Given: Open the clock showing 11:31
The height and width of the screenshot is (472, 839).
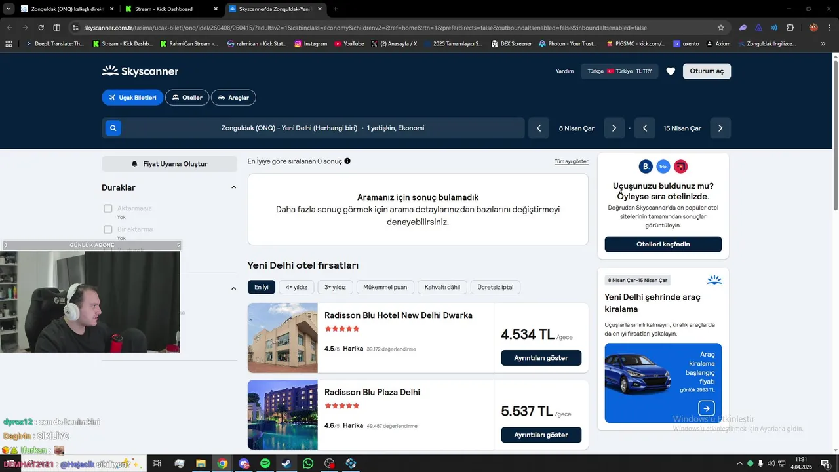Looking at the screenshot, I should click(801, 463).
